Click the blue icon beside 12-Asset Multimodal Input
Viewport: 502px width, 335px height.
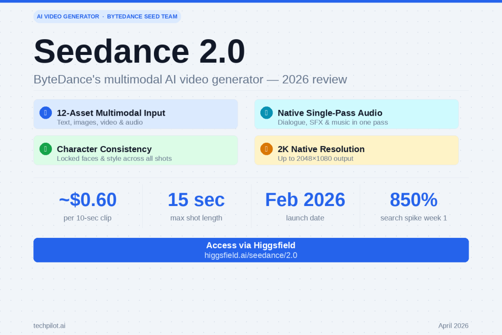[x=46, y=112]
